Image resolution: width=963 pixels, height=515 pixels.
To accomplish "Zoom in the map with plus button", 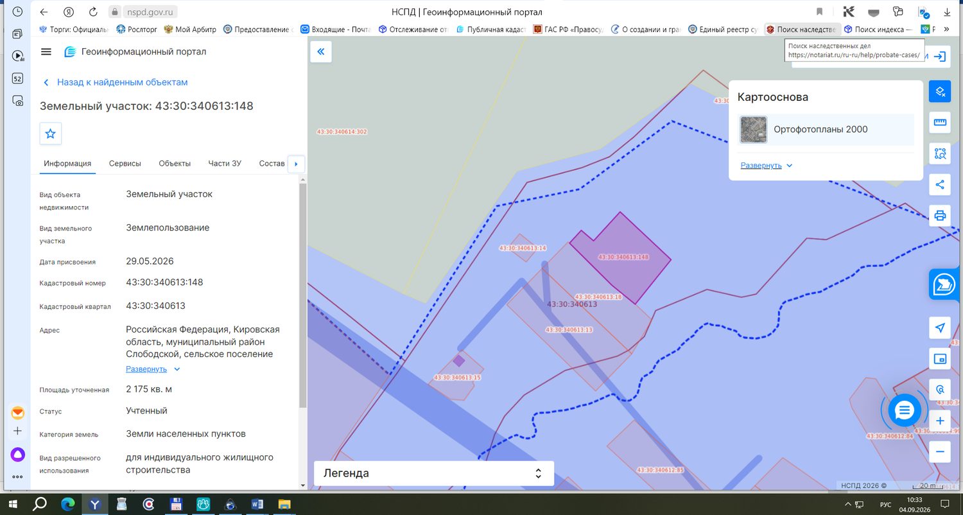I will pos(940,421).
